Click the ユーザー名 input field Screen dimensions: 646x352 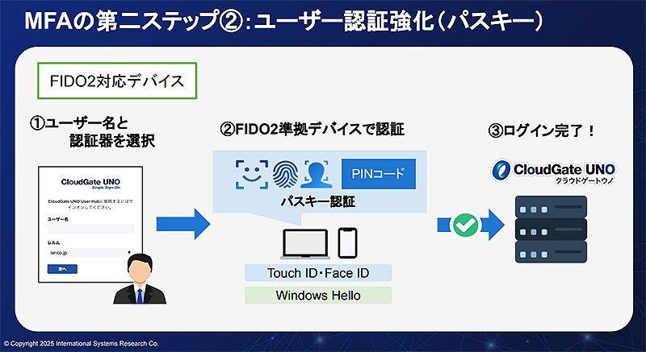(x=89, y=229)
